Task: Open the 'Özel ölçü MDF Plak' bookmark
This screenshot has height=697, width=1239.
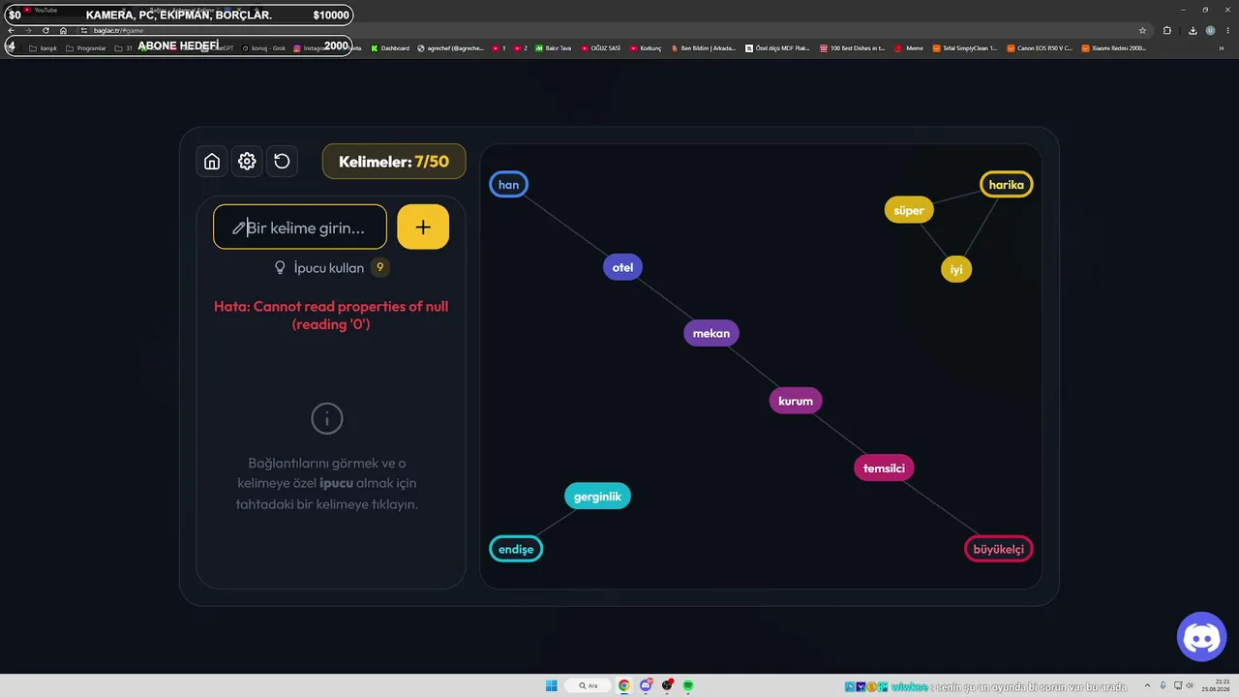Action: tap(777, 47)
